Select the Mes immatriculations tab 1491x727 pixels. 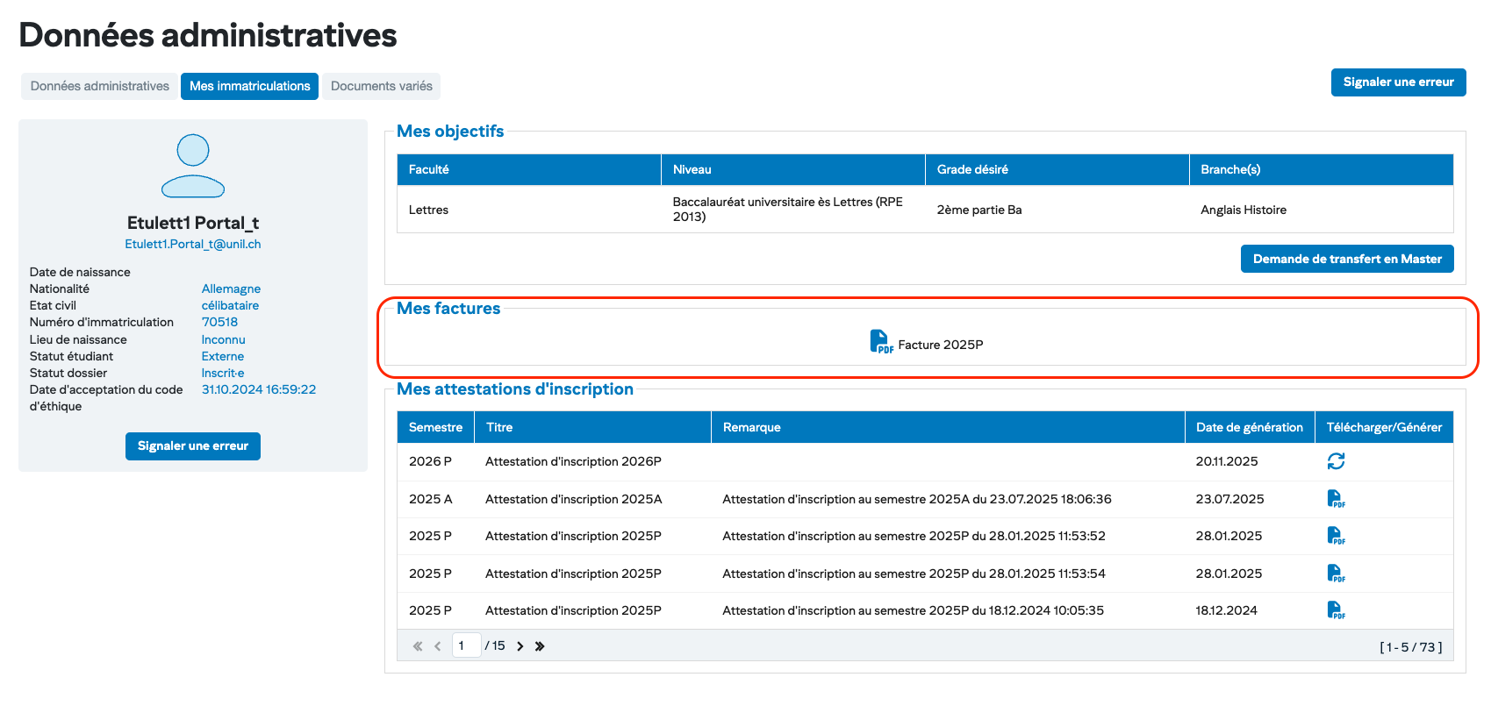point(249,86)
